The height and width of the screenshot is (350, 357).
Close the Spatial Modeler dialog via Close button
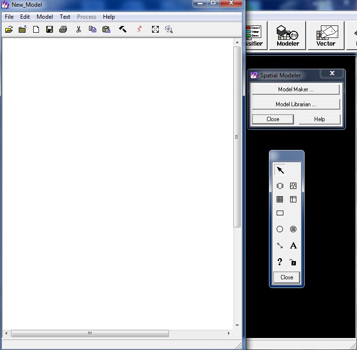click(x=273, y=119)
